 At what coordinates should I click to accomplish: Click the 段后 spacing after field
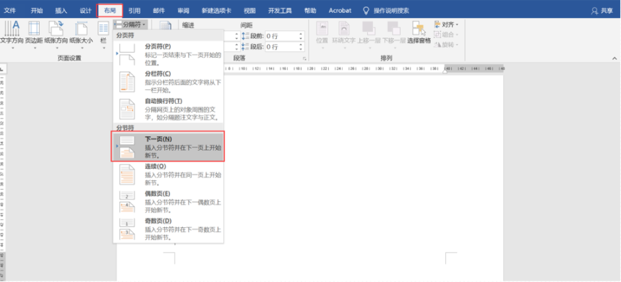tap(281, 47)
